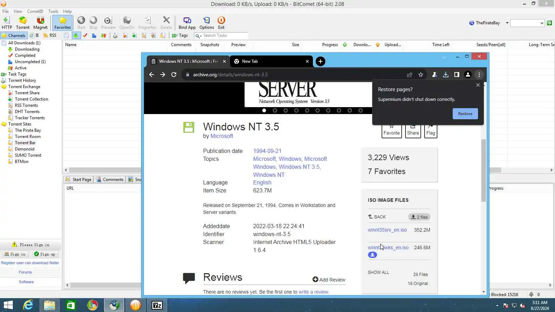The image size is (555, 312).
Task: Open Bind App in BitComet toolbar
Action: 187,23
